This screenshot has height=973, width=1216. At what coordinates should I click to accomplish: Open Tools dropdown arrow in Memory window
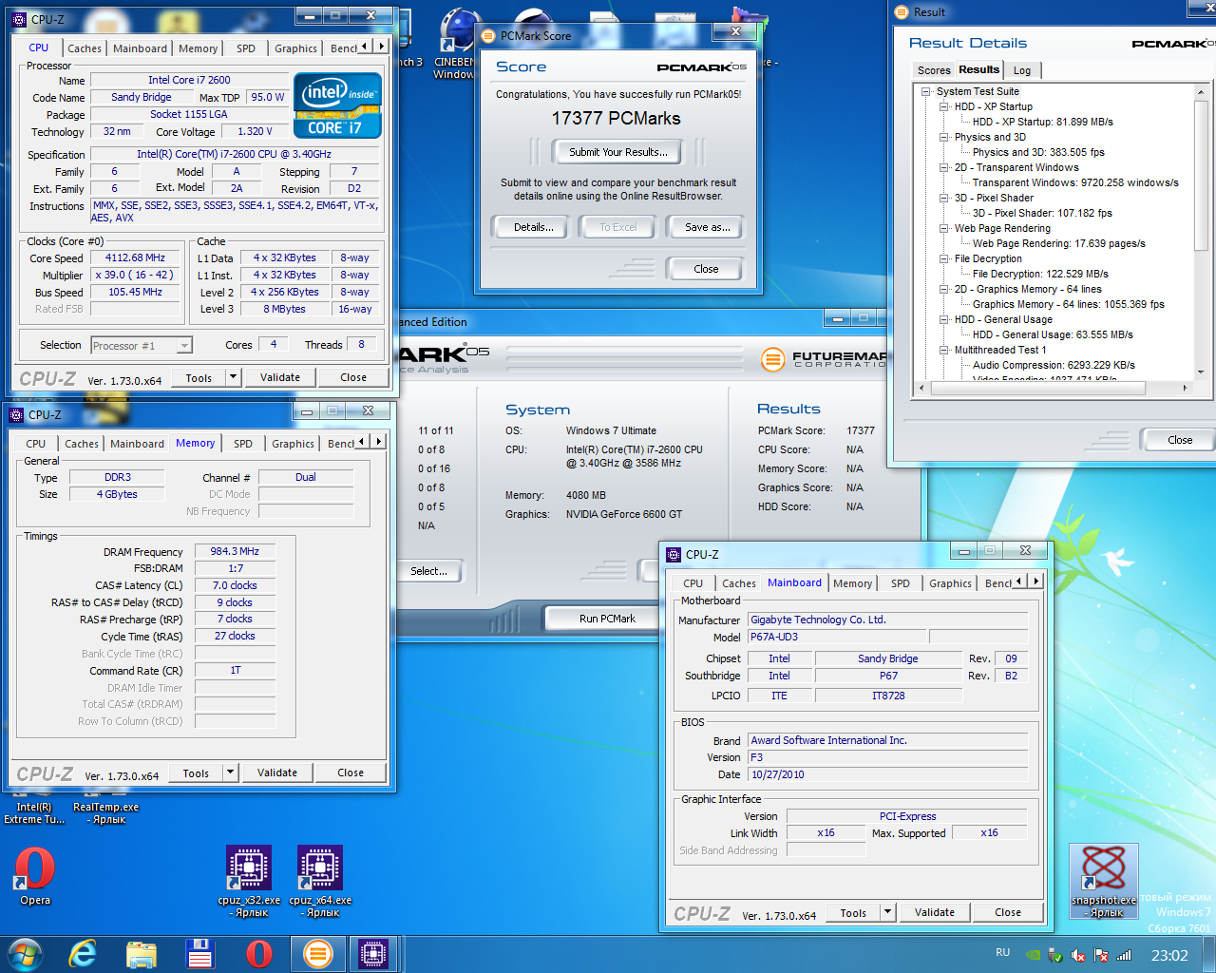coord(230,773)
